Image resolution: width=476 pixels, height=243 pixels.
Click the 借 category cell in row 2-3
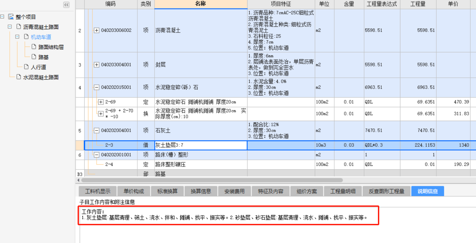(x=146, y=145)
